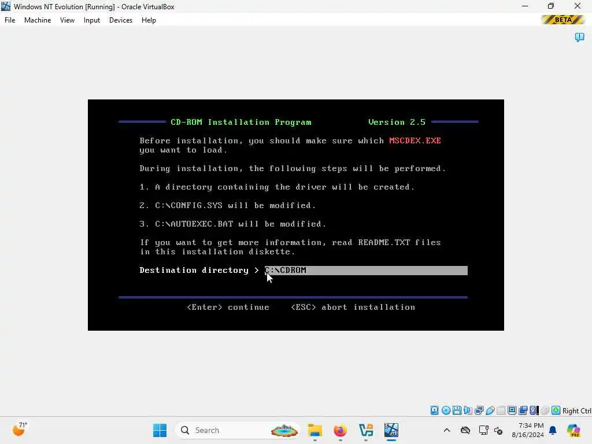Open the weather widget showing 71°
This screenshot has width=592, height=444.
(20, 429)
